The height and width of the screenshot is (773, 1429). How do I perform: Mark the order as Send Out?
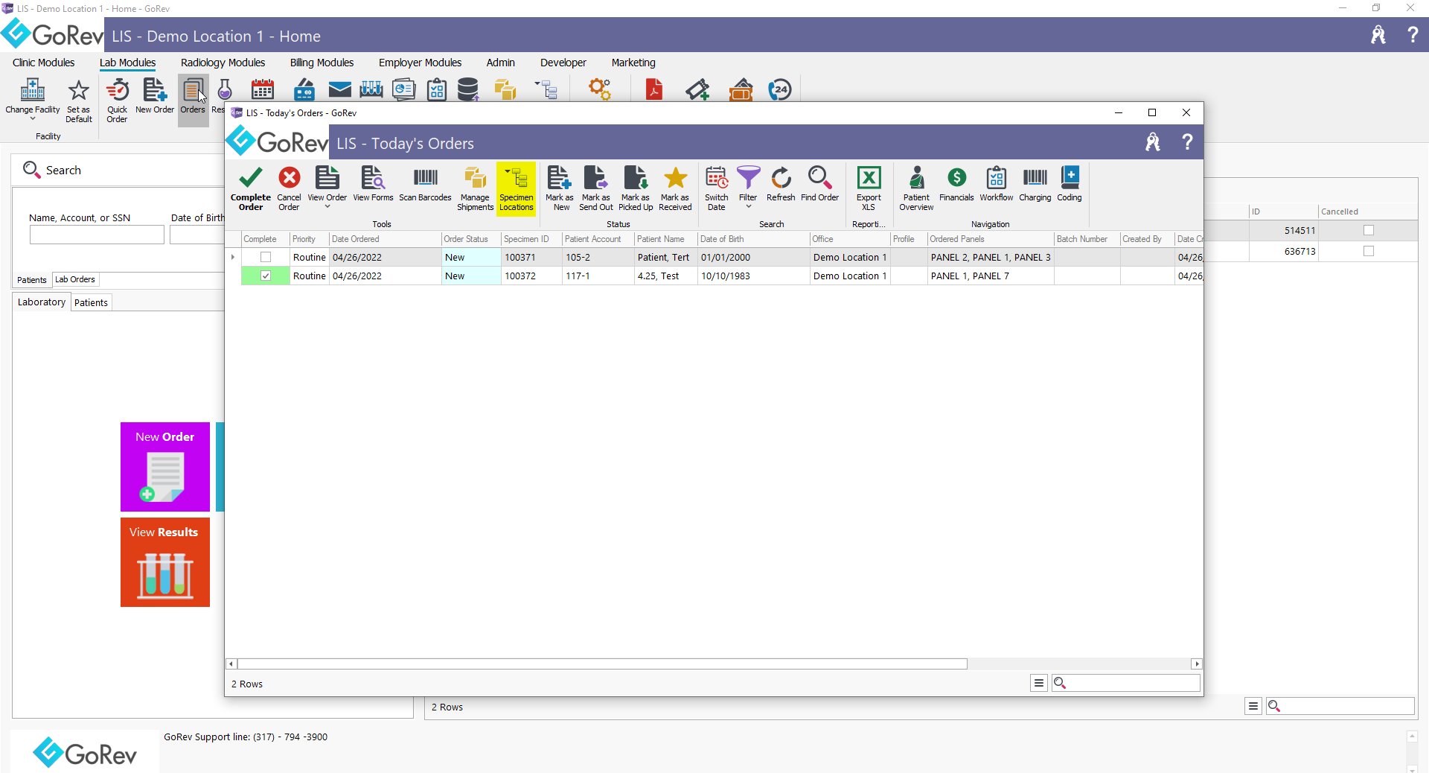(x=596, y=188)
